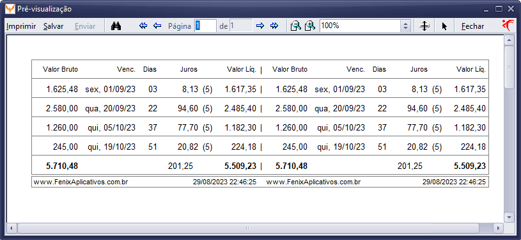Click the red figure logo icon

508,26
